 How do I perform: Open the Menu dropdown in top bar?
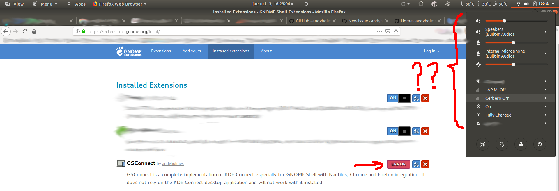coord(45,4)
